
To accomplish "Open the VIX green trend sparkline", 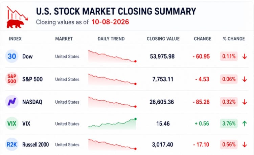I will [x=112, y=124].
